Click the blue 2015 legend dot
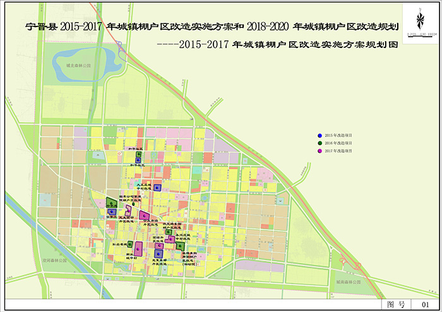The height and width of the screenshot is (312, 442). (x=320, y=136)
